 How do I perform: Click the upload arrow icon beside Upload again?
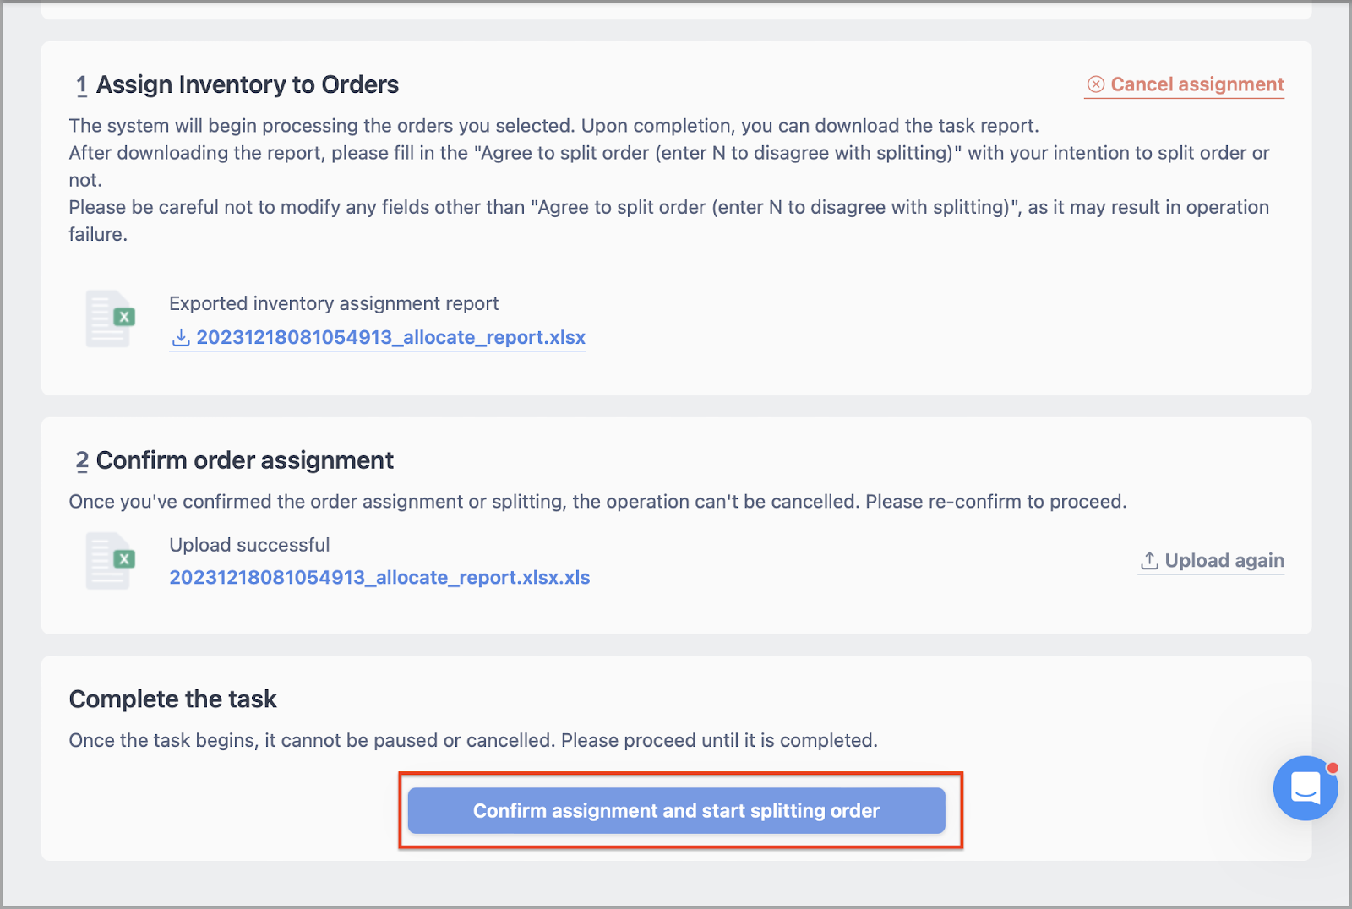click(x=1149, y=561)
